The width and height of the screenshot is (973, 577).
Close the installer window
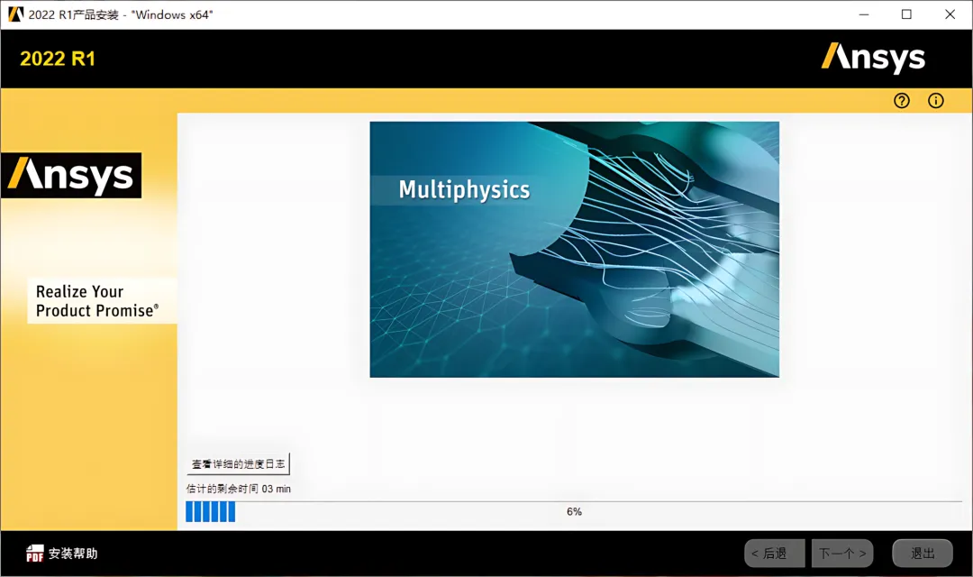pyautogui.click(x=950, y=14)
